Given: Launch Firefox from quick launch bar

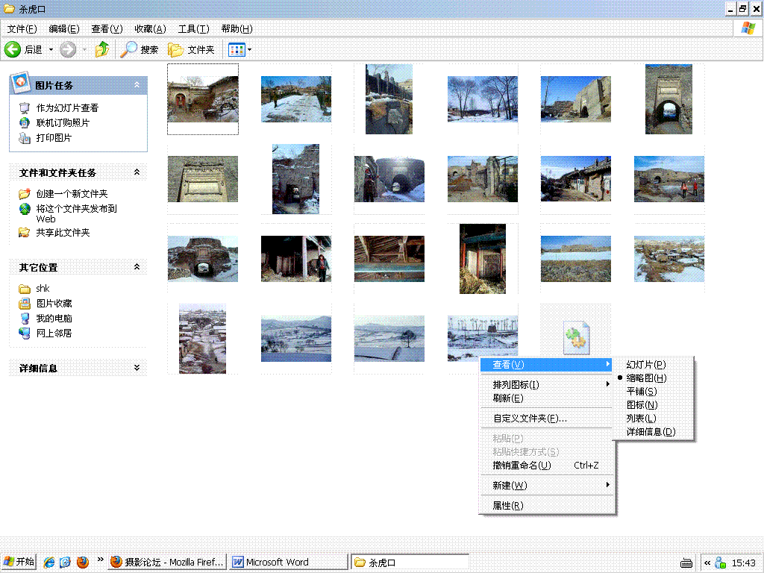Looking at the screenshot, I should (x=83, y=563).
